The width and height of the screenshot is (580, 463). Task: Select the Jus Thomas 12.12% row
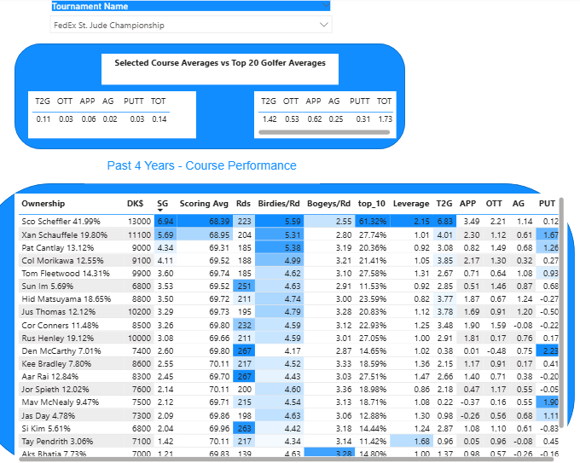(288, 312)
